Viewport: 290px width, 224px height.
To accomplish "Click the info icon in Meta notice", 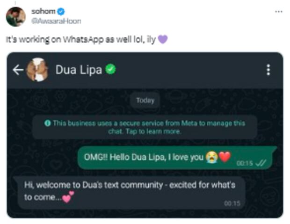I will [x=48, y=123].
